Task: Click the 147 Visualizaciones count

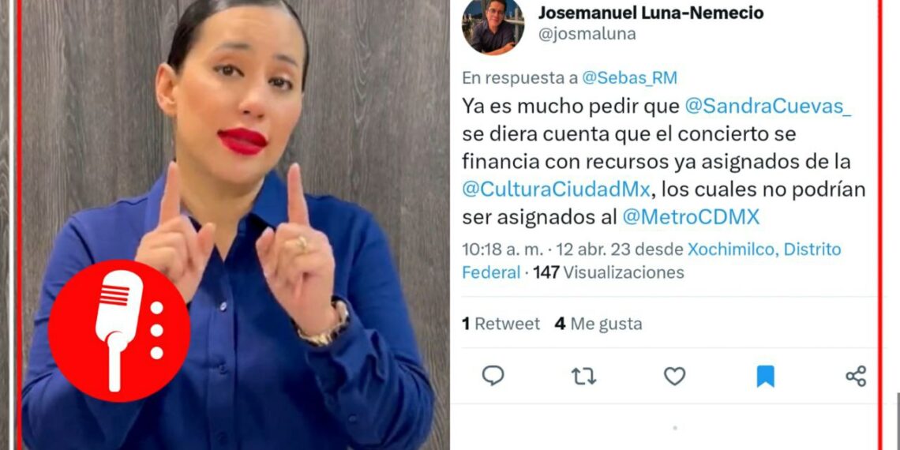Action: (609, 272)
